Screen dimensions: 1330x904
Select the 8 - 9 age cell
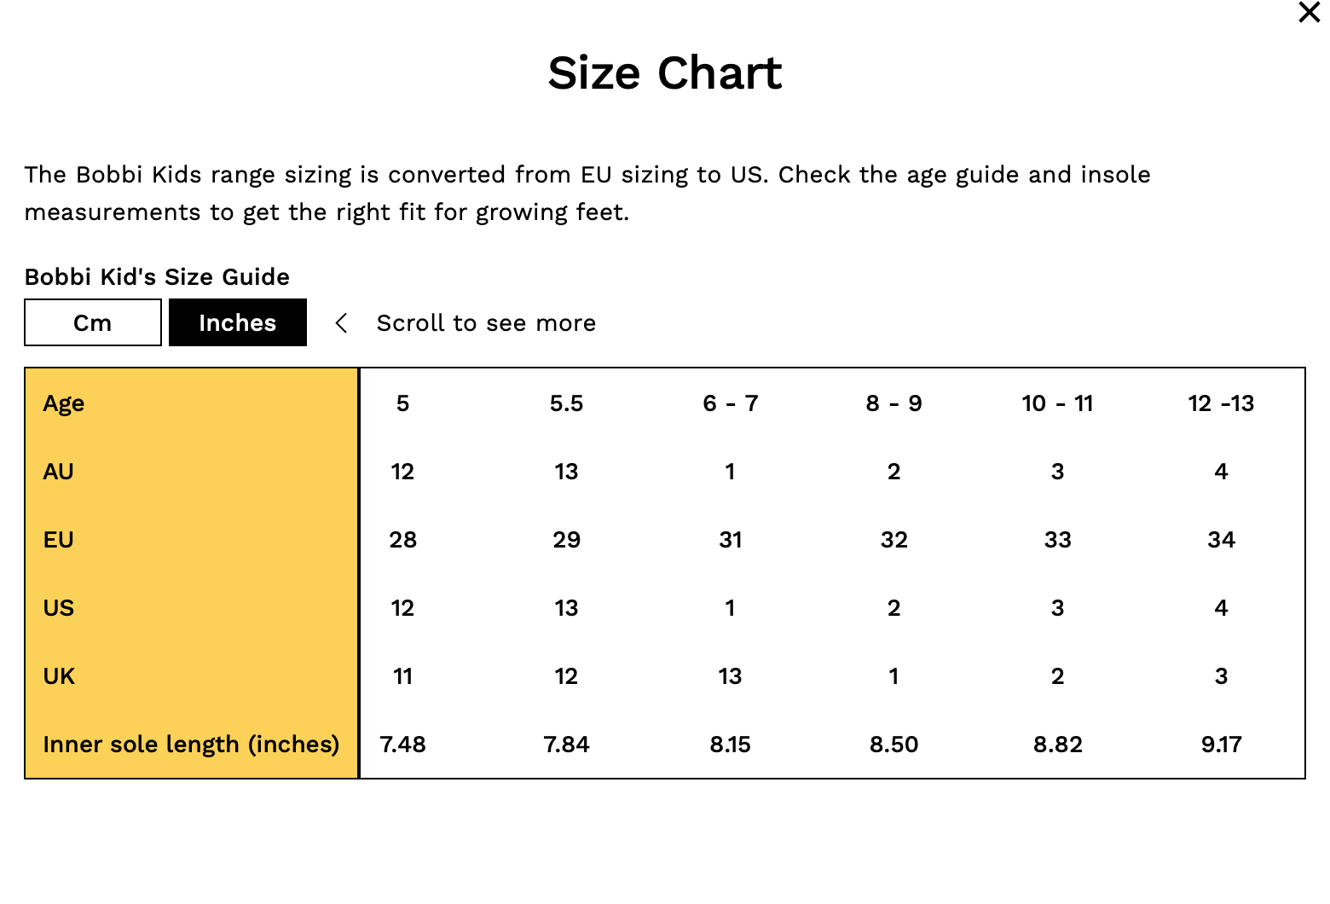[x=893, y=403]
